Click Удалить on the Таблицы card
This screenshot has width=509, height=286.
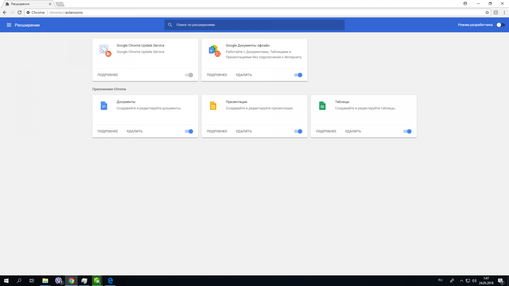(353, 131)
